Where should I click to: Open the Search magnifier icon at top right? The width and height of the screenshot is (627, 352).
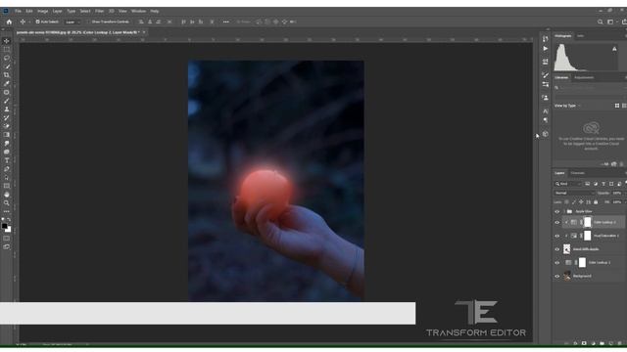(601, 22)
